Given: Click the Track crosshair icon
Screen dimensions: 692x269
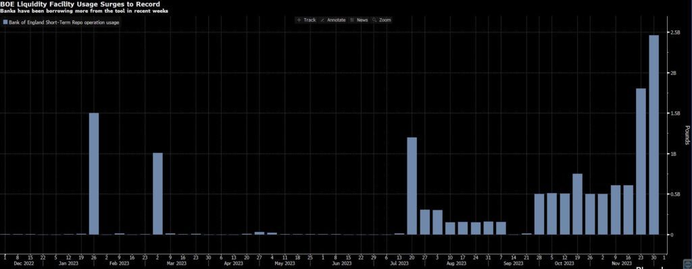Looking at the screenshot, I should [299, 20].
